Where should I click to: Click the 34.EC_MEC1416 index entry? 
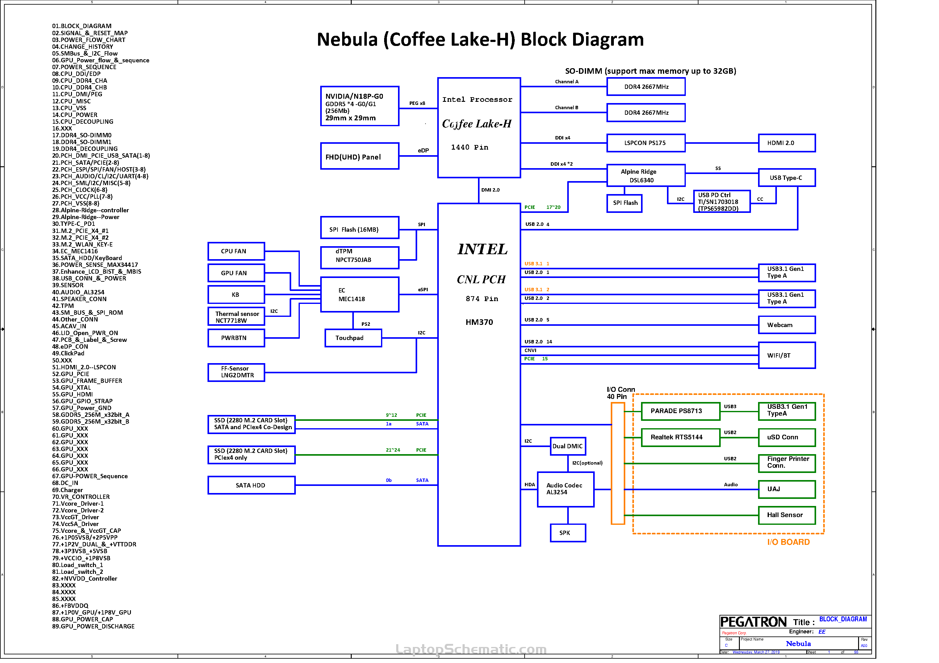coord(75,252)
